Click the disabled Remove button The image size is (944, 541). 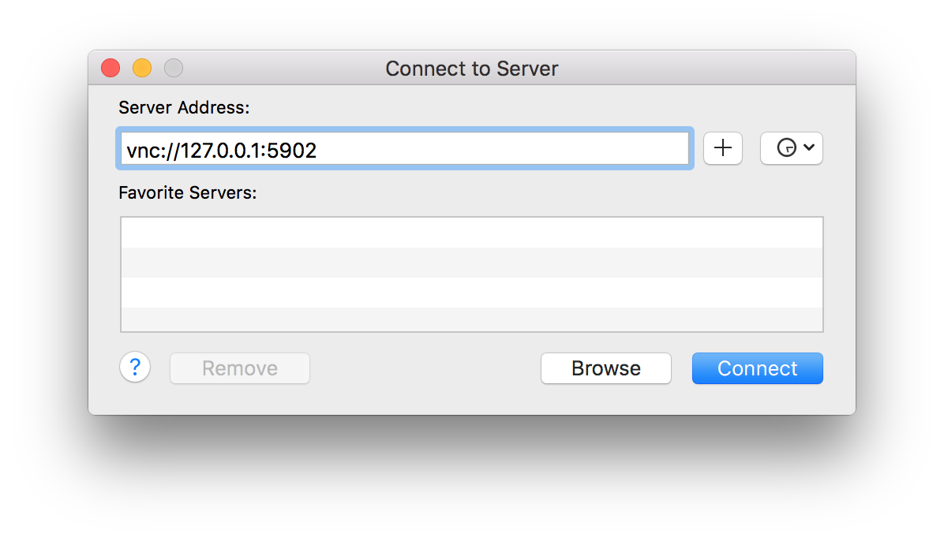pyautogui.click(x=239, y=368)
